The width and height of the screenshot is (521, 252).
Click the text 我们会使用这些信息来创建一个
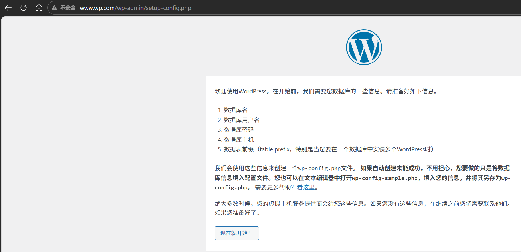pos(256,168)
